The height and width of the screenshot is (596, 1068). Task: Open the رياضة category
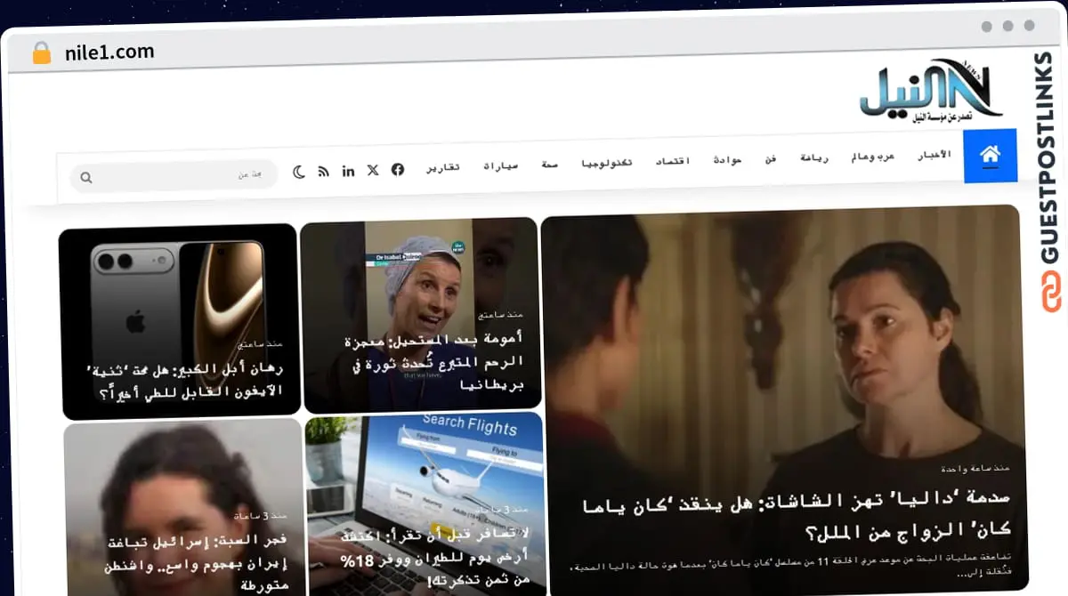point(813,158)
